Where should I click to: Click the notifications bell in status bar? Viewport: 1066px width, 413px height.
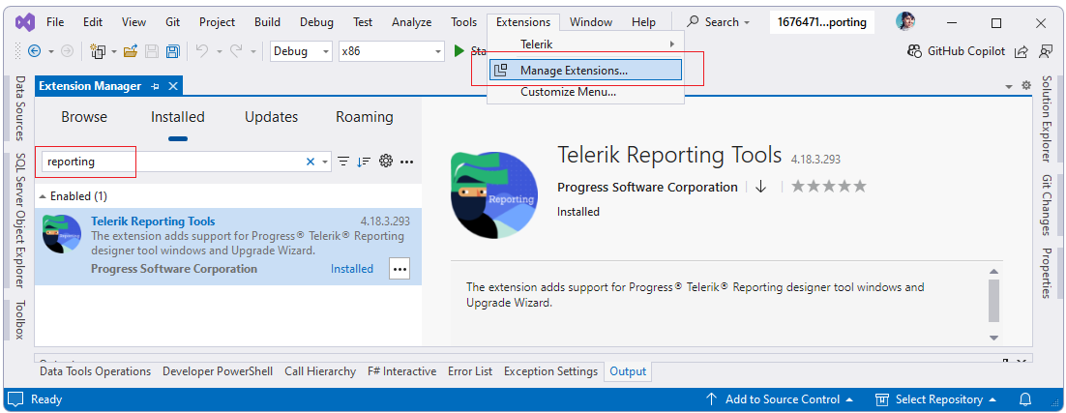click(1025, 399)
